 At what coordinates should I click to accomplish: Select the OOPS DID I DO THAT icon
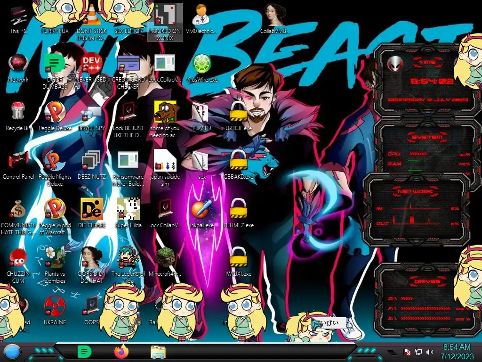(x=92, y=265)
